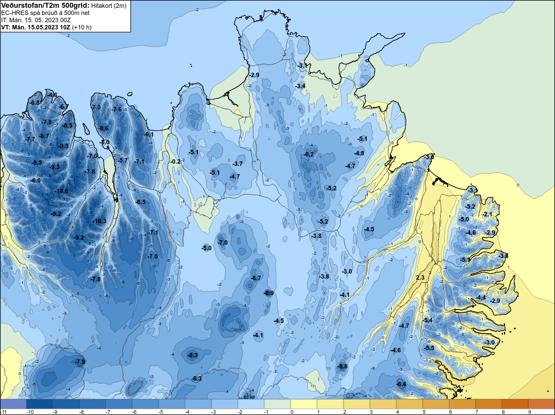Select the -5.5 temperature value

[x=429, y=348]
